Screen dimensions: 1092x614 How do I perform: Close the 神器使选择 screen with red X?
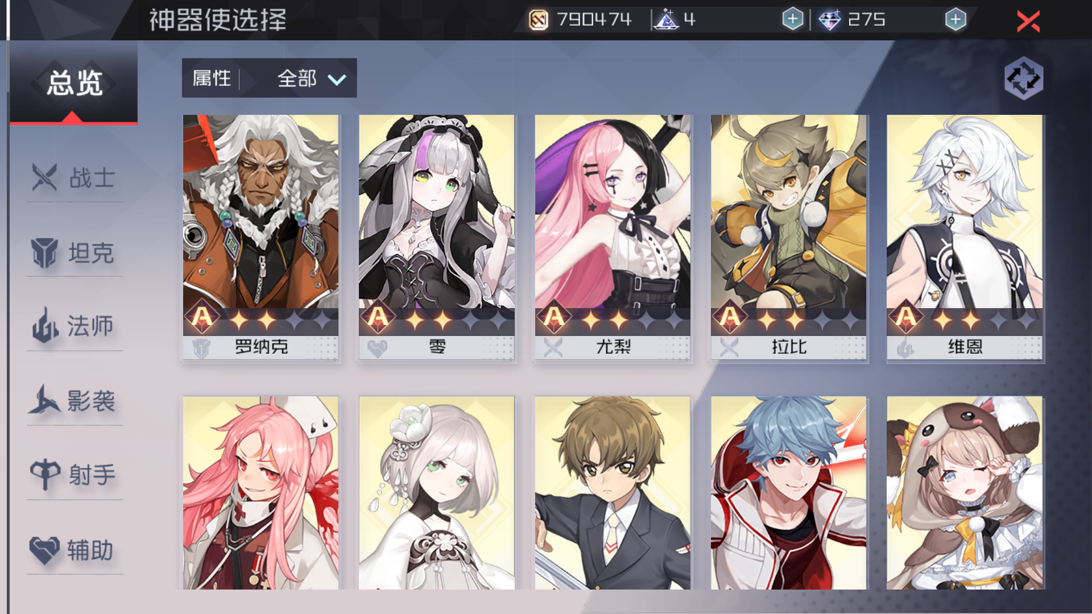point(1028,22)
